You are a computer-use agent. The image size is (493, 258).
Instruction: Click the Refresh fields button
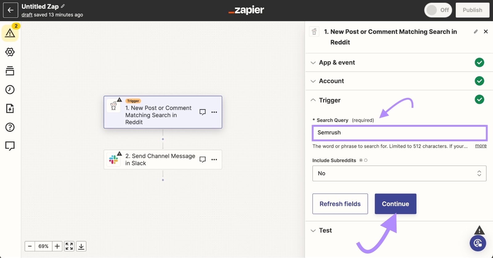click(340, 204)
